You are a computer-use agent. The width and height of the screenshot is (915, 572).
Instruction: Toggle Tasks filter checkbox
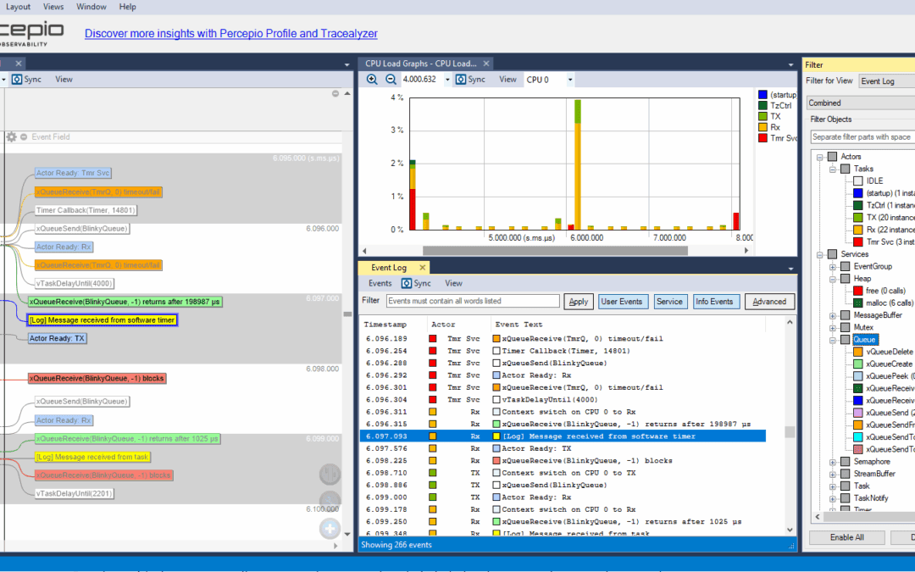click(845, 169)
